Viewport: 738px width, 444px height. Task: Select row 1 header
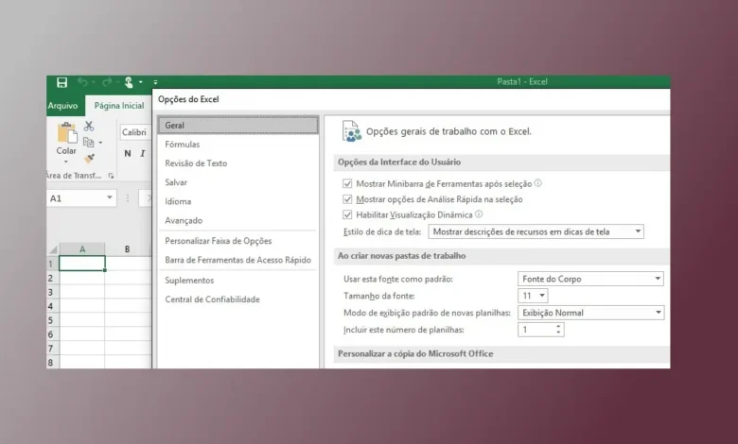[51, 264]
